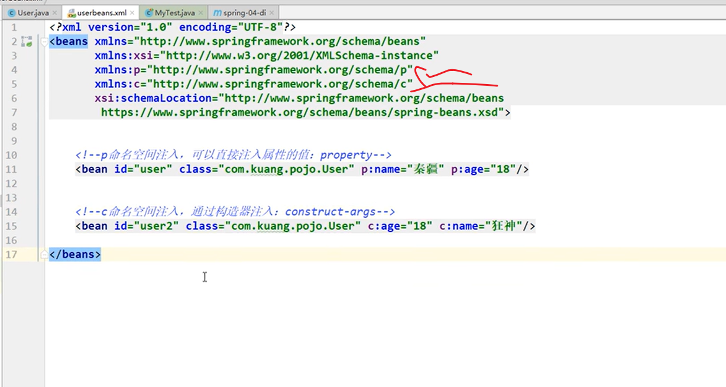The image size is (726, 387).
Task: Switch to the User.java tab
Action: 33,12
